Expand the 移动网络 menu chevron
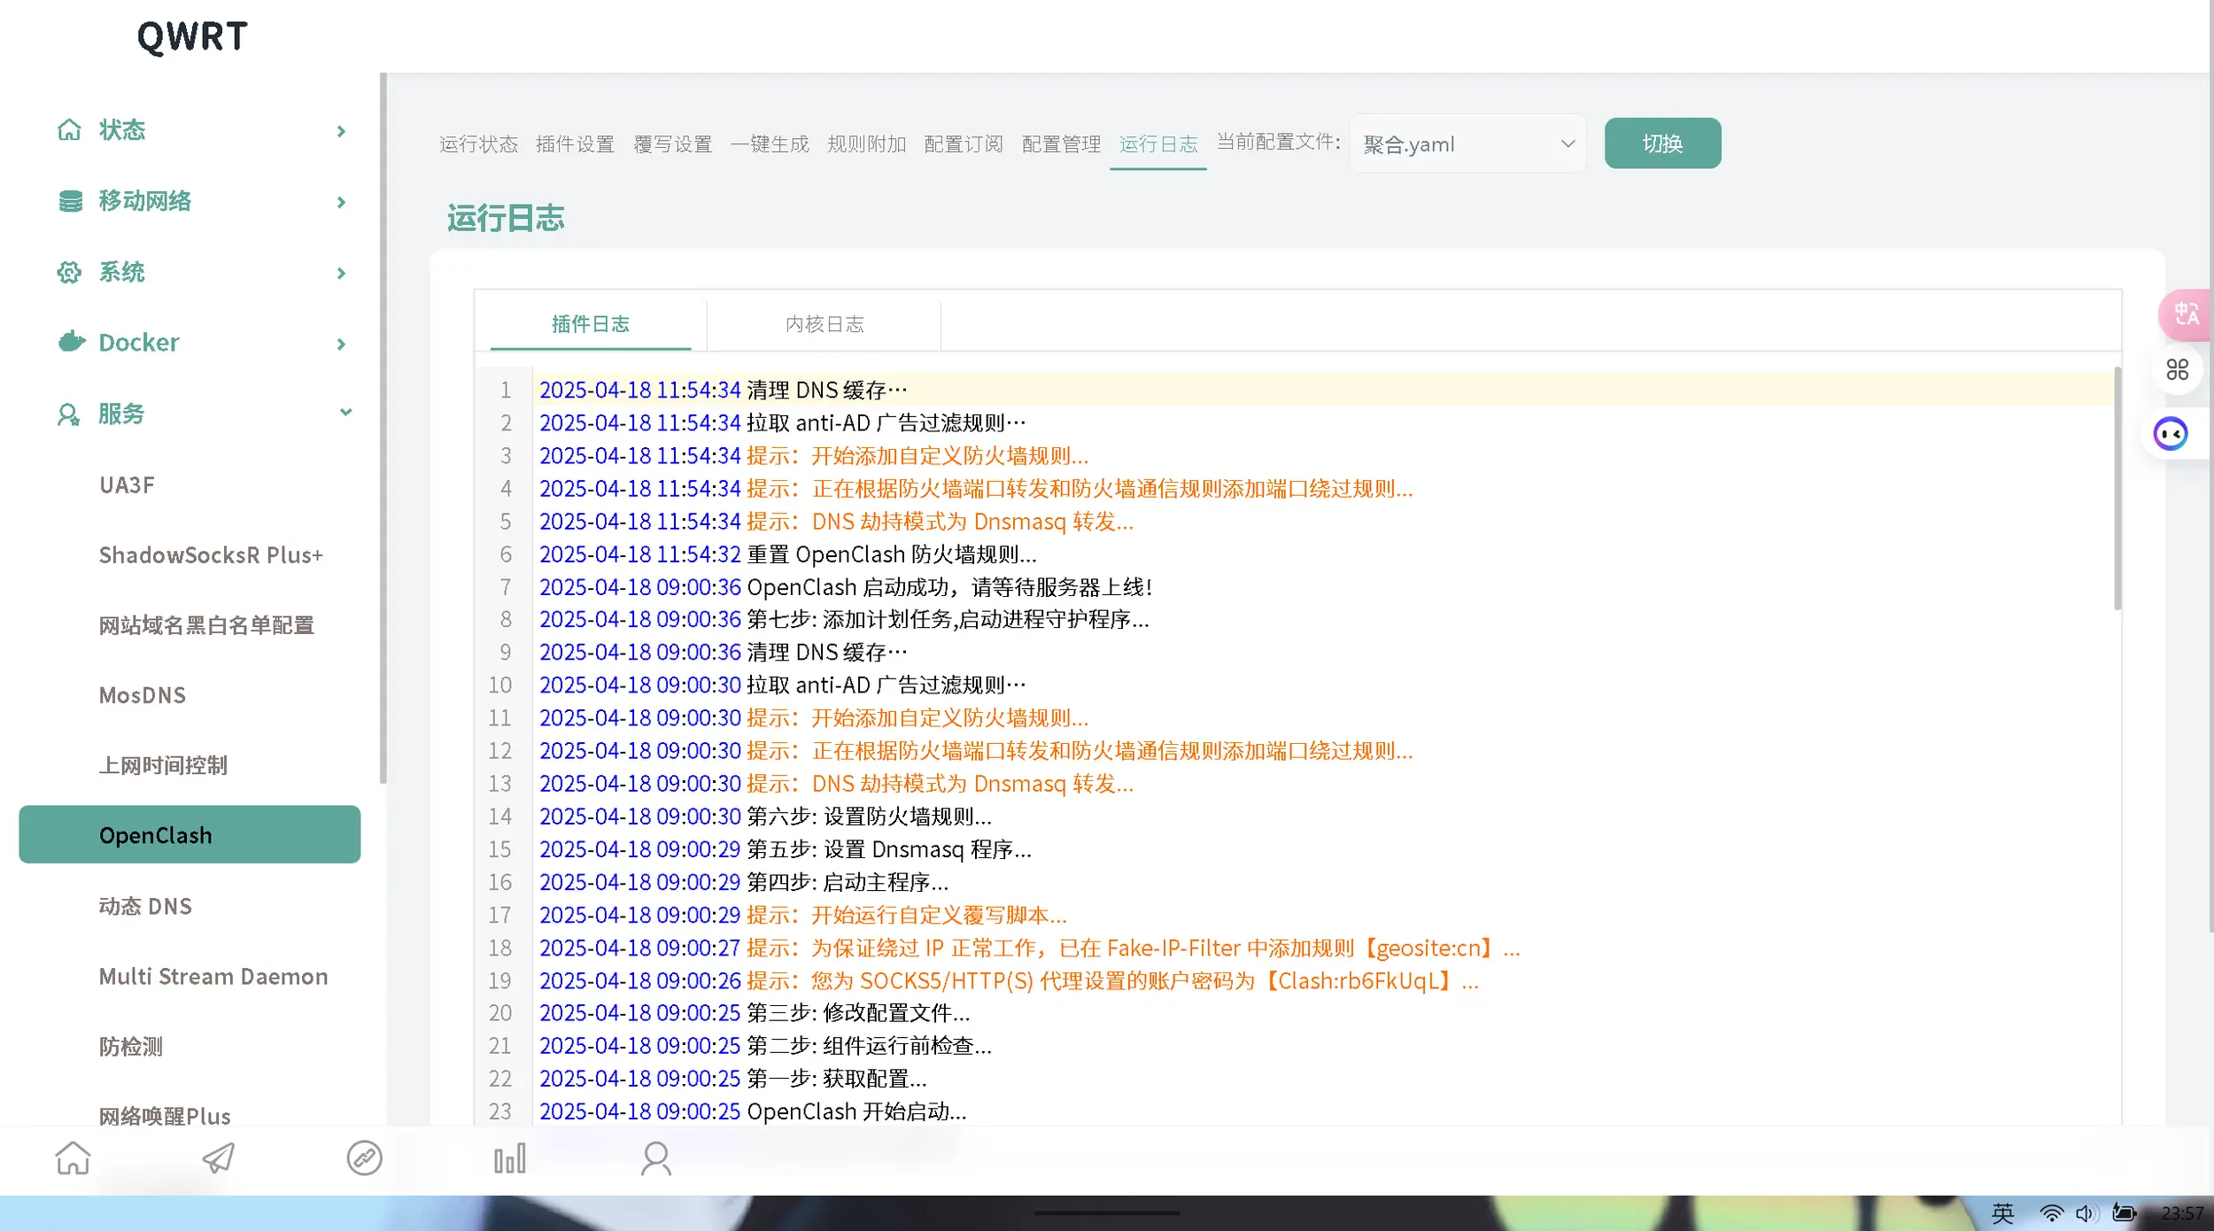This screenshot has width=2214, height=1231. point(342,202)
